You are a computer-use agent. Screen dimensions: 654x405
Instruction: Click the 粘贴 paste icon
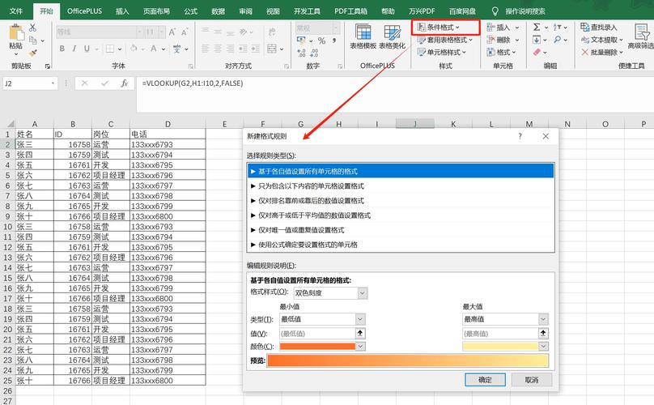pyautogui.click(x=16, y=32)
